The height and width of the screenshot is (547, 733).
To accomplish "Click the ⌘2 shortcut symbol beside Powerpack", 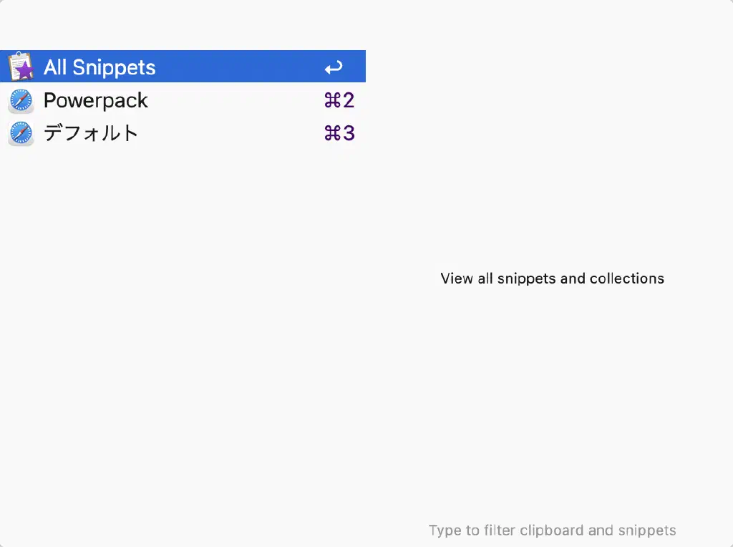I will pyautogui.click(x=339, y=100).
